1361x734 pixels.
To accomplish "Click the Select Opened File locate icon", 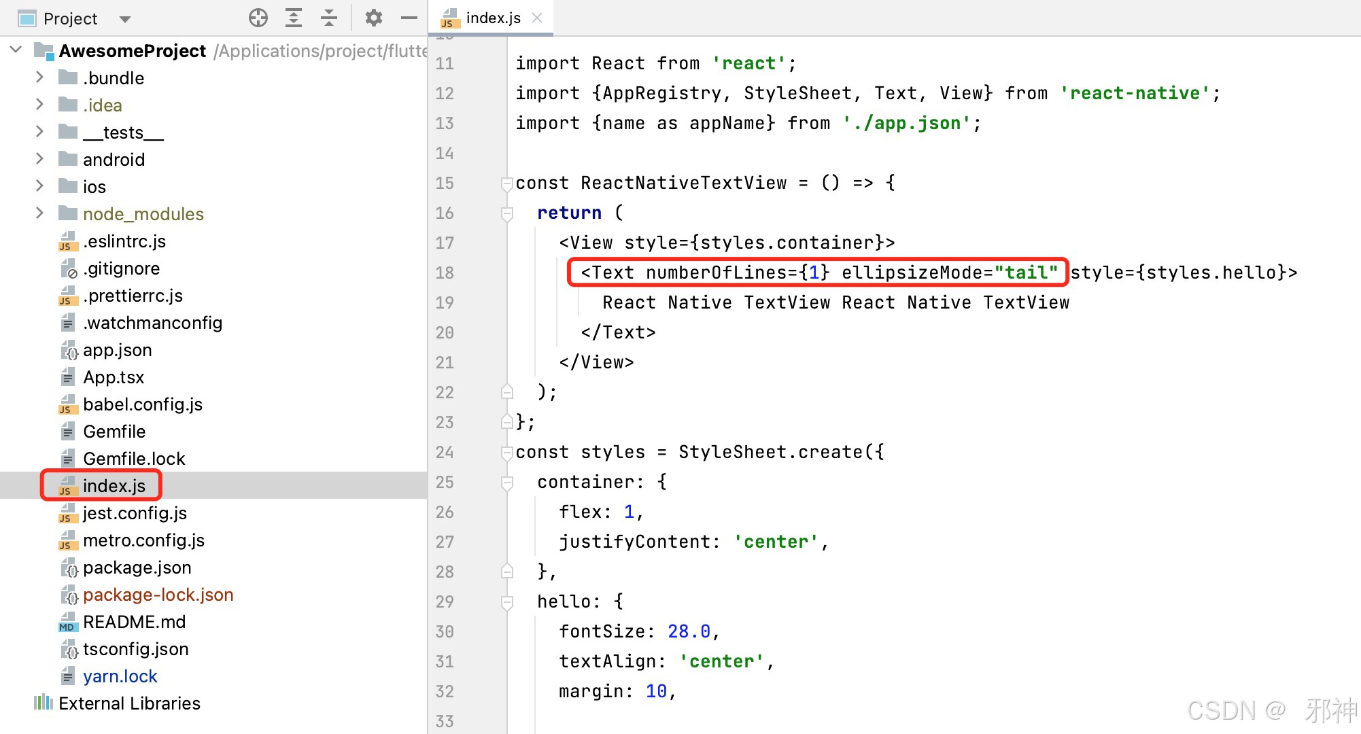I will [258, 18].
